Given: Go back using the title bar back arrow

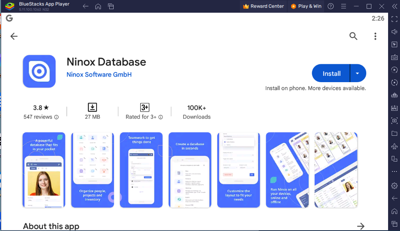Looking at the screenshot, I should coord(86,6).
